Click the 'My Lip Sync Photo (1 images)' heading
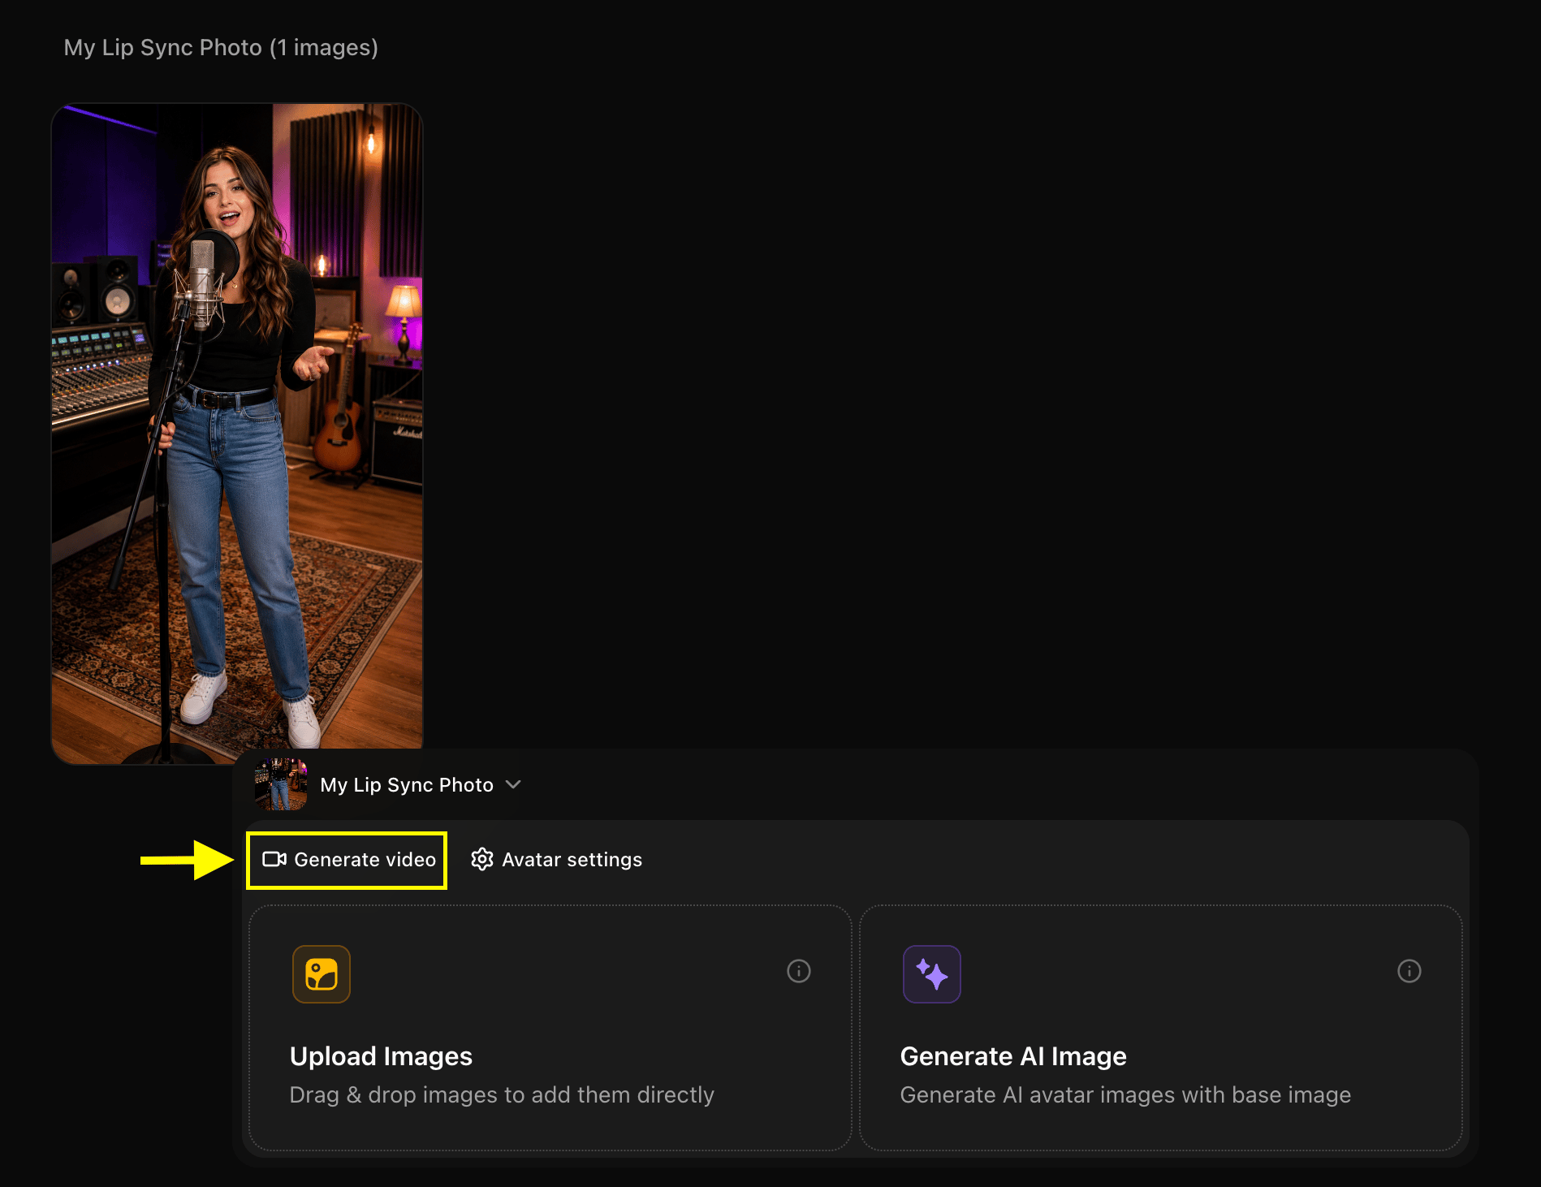 [x=221, y=48]
